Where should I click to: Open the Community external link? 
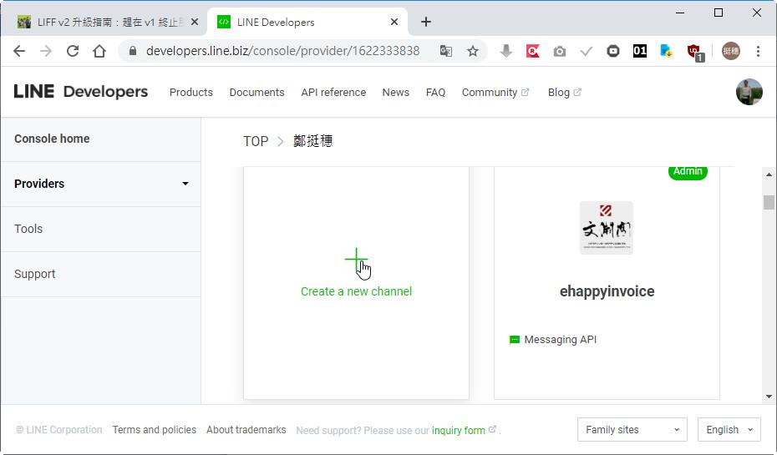tap(495, 93)
